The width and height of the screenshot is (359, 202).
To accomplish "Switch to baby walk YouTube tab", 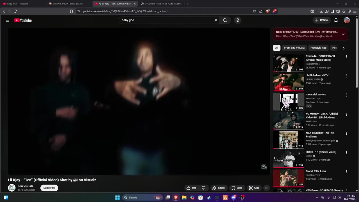I will tap(23, 4).
